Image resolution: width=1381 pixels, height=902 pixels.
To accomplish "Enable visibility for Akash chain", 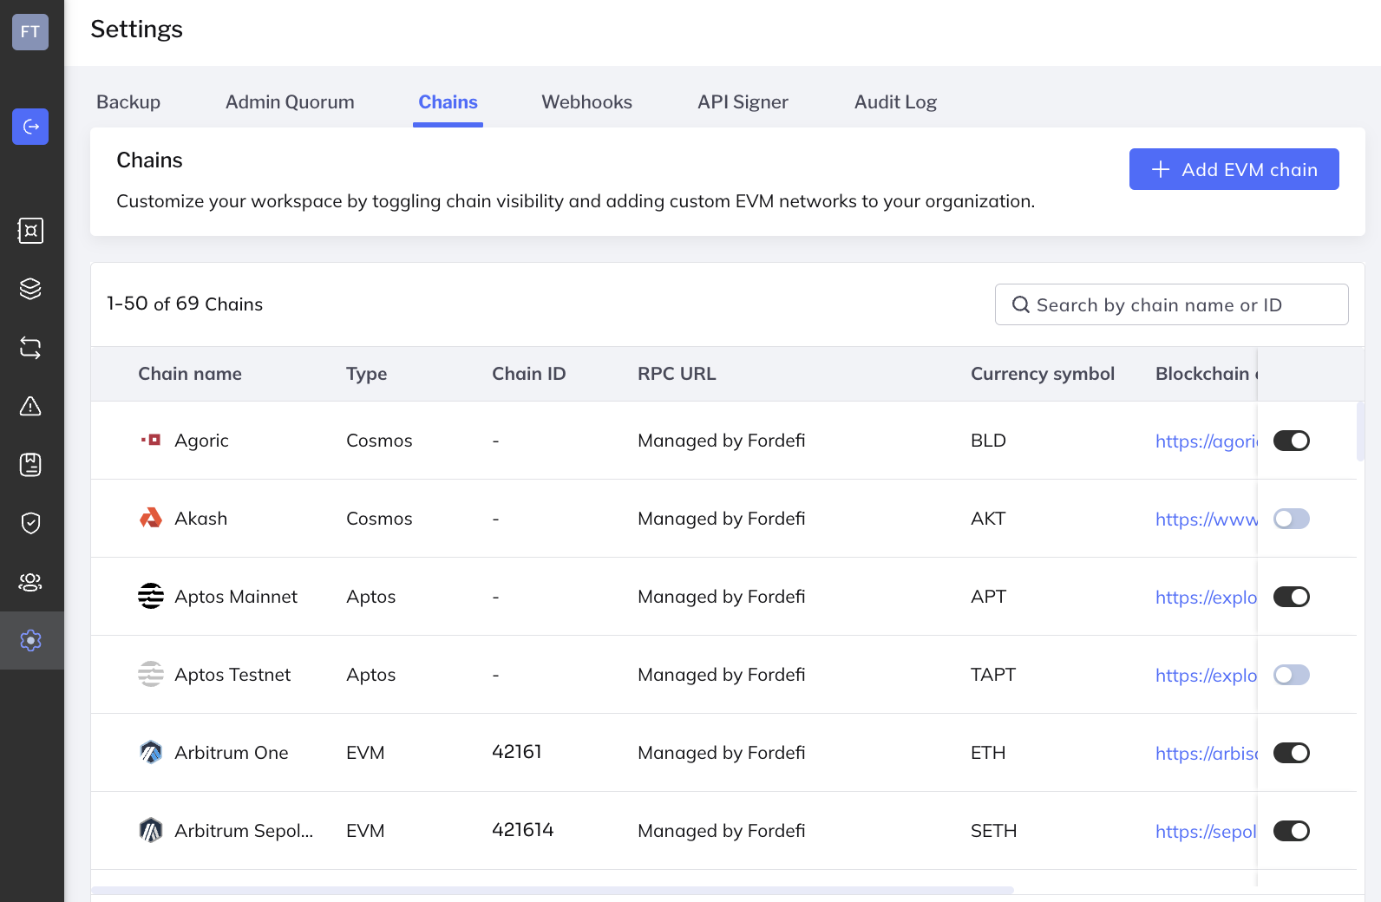I will 1292,519.
